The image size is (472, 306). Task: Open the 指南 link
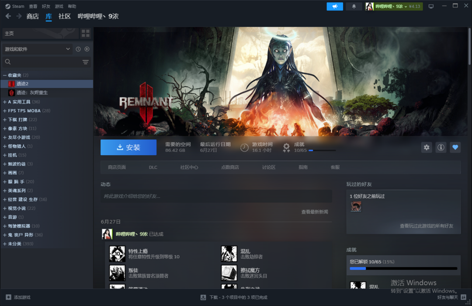click(x=303, y=167)
